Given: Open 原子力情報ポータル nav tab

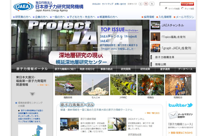Looking at the screenshot, I should coord(32,69).
